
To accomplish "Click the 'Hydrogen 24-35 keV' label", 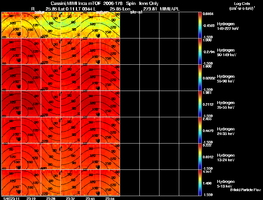I will pyautogui.click(x=226, y=131).
